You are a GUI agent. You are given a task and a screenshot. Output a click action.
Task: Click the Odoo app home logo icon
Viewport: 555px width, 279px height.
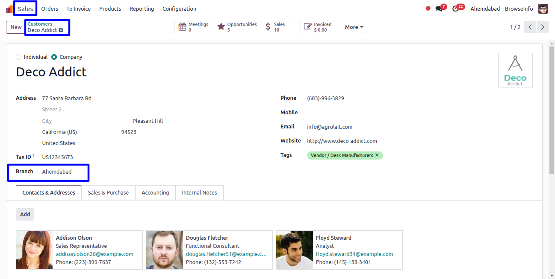[9, 9]
